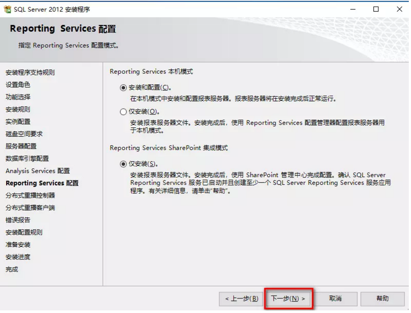411x313 pixels.
Task: Open help with 帮助 button
Action: click(382, 299)
